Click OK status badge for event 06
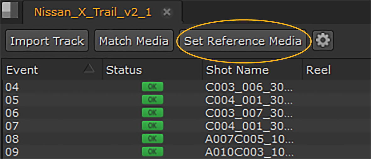The height and width of the screenshot is (159, 371). click(x=152, y=113)
